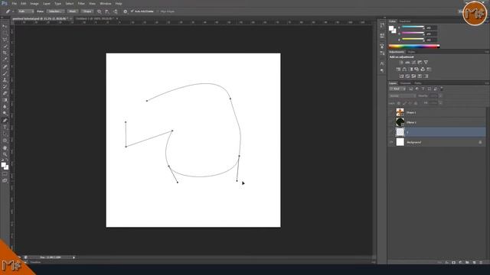
Task: Filter layers by type layers icon
Action: coord(423,89)
